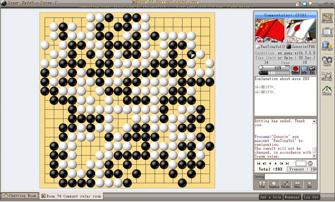Click the red Cheer button
The image size is (335, 202).
[x=295, y=70]
